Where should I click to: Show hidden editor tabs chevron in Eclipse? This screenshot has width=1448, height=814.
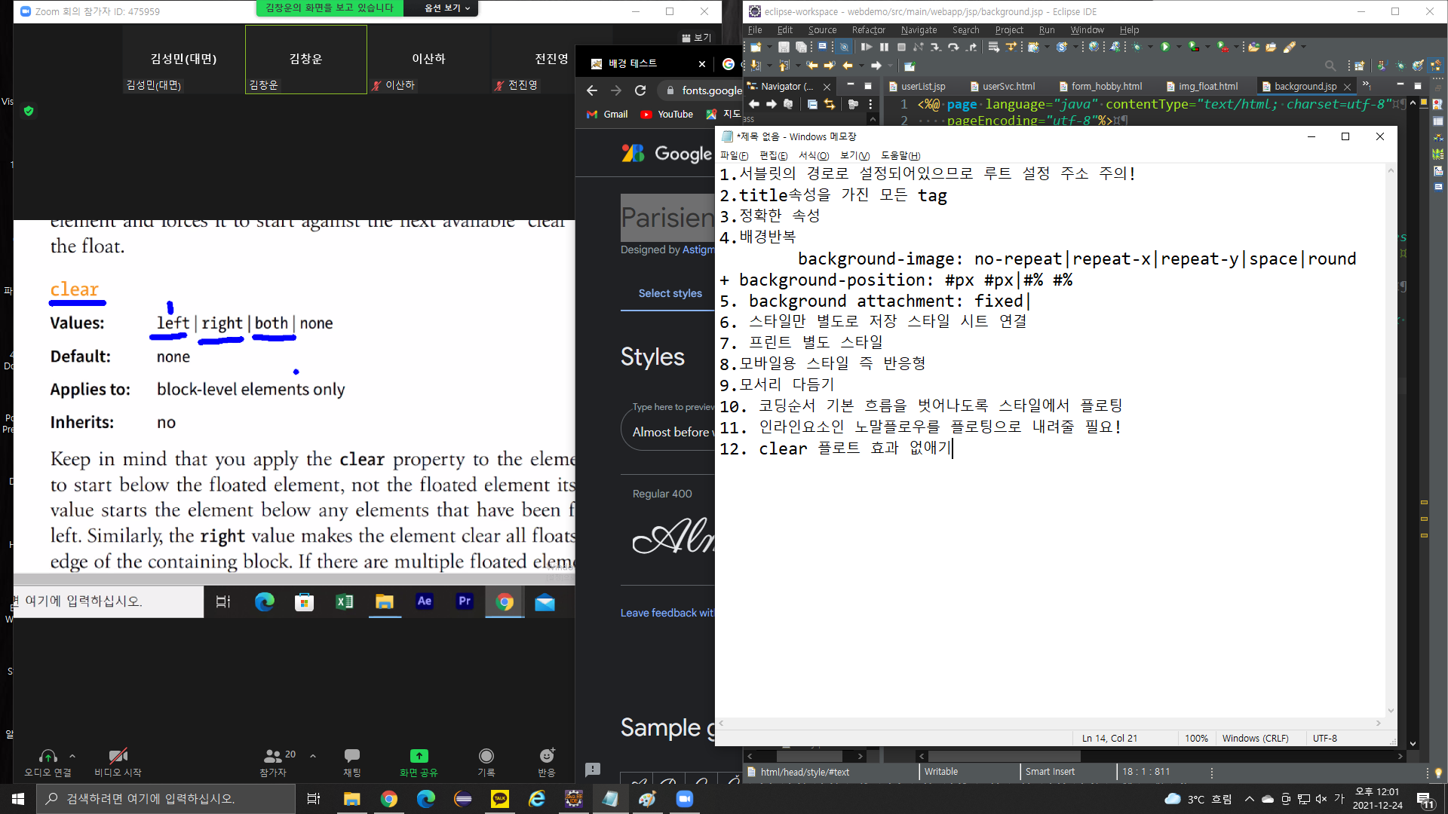pos(1366,85)
